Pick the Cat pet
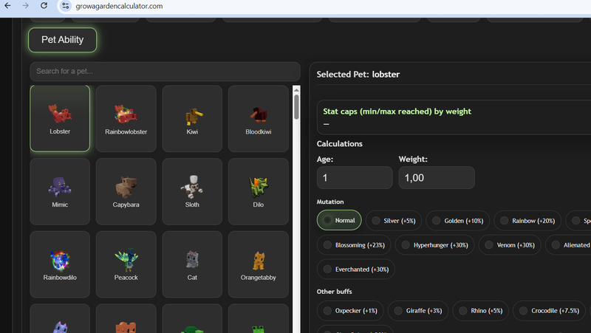 (192, 264)
